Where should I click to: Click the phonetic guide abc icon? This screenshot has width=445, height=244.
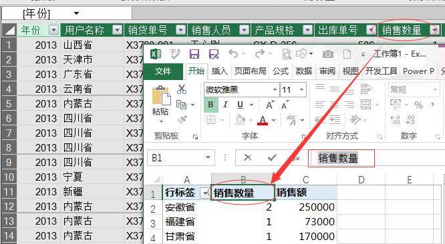click(x=291, y=120)
